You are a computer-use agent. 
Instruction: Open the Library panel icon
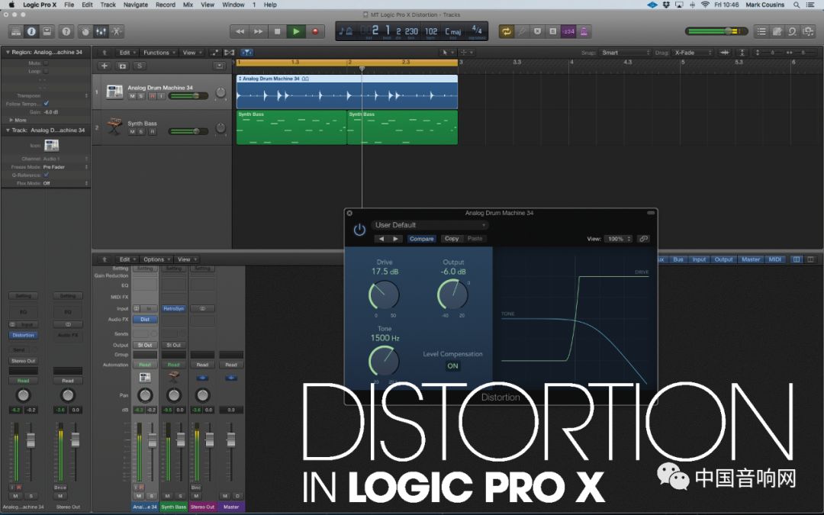(16, 31)
